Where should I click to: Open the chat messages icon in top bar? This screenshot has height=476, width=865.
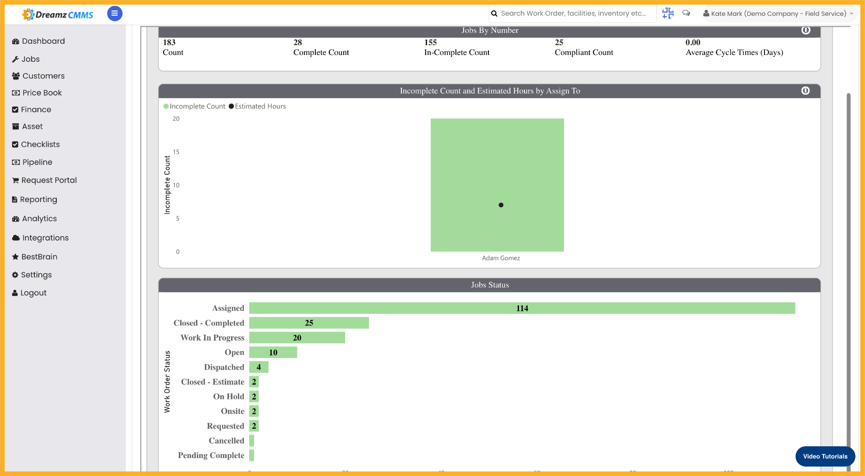click(x=686, y=14)
